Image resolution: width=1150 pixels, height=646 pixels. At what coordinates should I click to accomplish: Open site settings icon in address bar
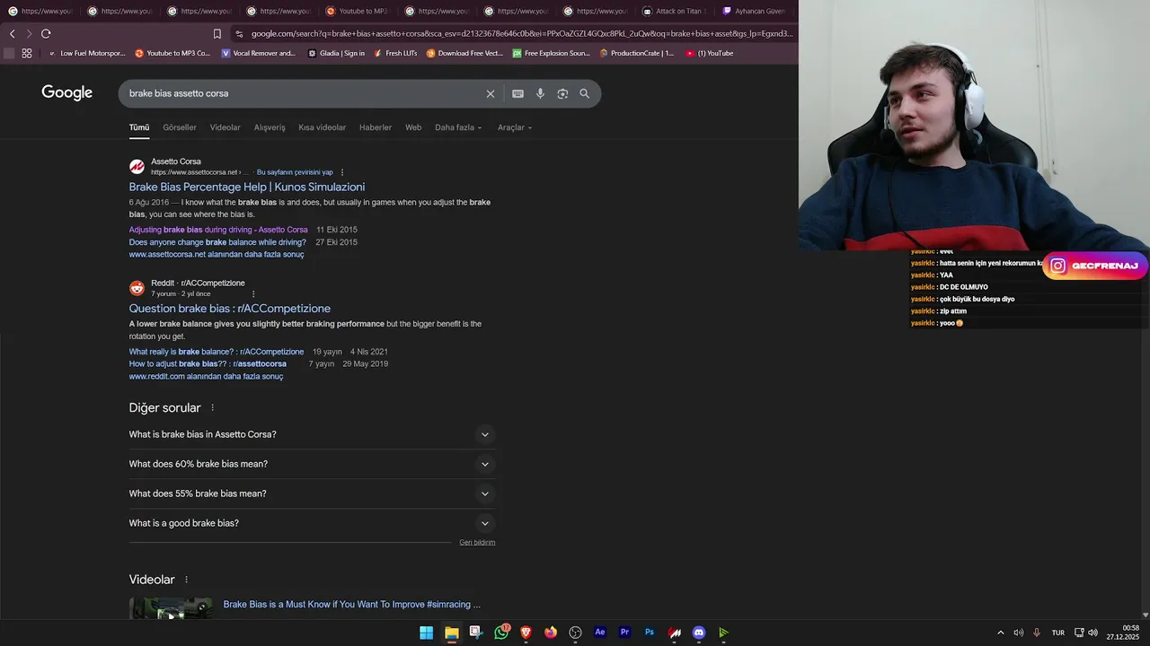239,34
